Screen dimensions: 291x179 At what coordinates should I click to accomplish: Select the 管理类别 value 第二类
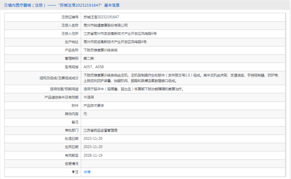(88, 59)
